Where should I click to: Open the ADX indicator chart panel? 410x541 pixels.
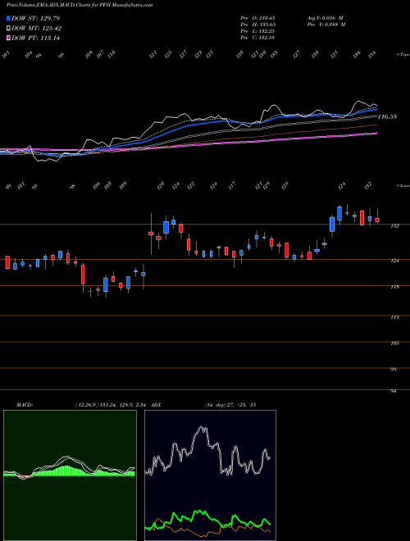pyautogui.click(x=210, y=475)
